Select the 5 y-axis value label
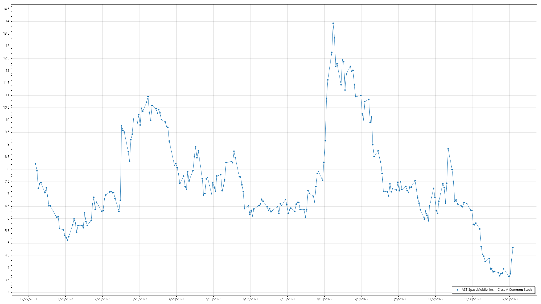This screenshot has width=541, height=304. coord(8,243)
